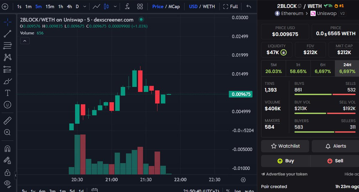
Task: Select the brush drawing tool
Action: [x=7, y=81]
